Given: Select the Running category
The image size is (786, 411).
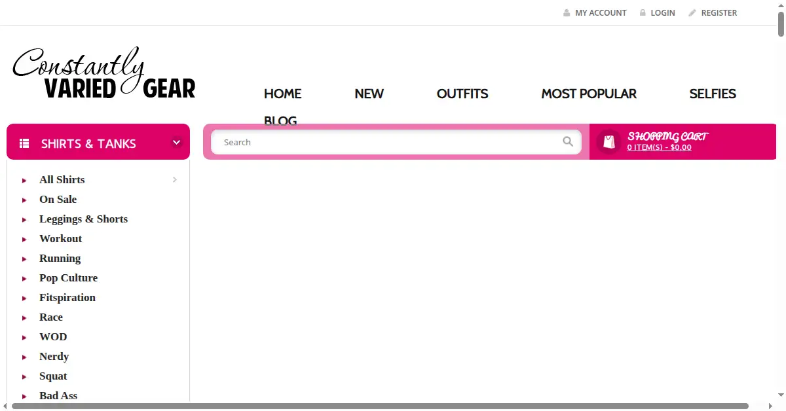Looking at the screenshot, I should pos(60,259).
